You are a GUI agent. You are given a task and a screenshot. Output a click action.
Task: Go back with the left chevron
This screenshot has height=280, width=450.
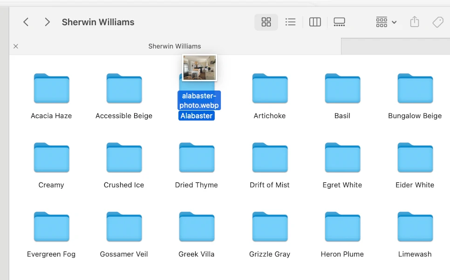[x=26, y=22]
